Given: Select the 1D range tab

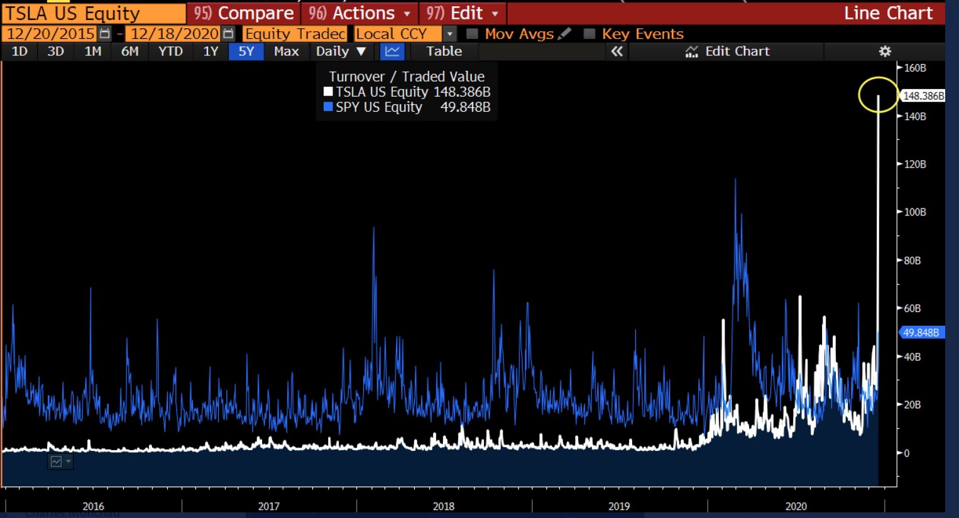Looking at the screenshot, I should [x=19, y=51].
